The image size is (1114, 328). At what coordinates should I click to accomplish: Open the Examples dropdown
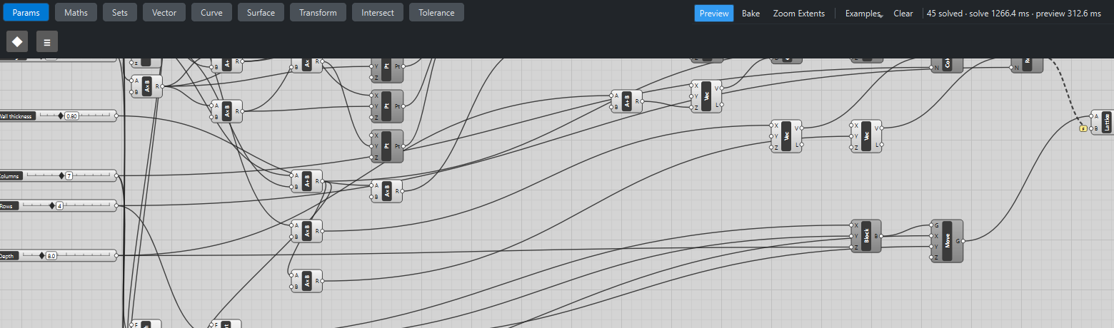tap(863, 13)
